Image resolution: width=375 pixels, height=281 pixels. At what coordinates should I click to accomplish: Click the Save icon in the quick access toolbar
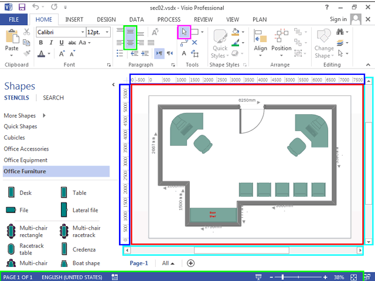click(22, 7)
